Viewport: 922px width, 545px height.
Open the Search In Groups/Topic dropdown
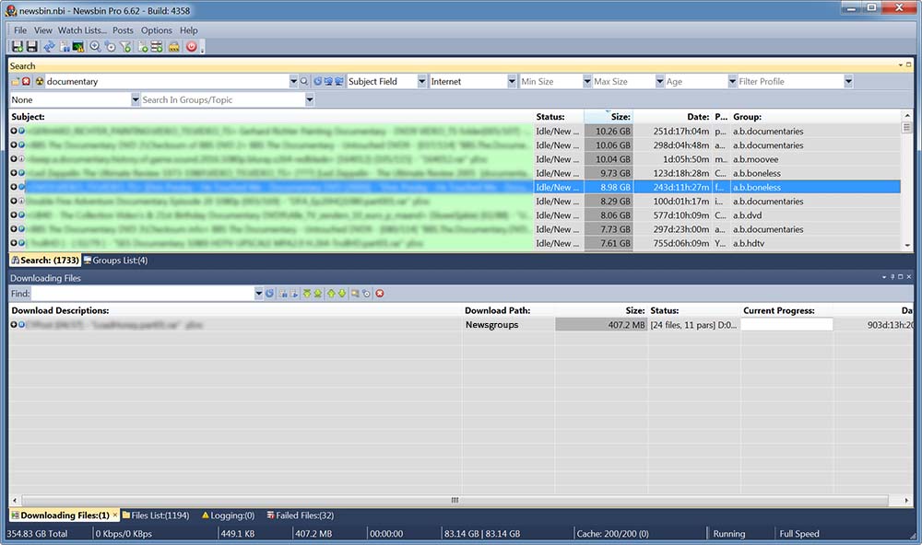coord(309,99)
